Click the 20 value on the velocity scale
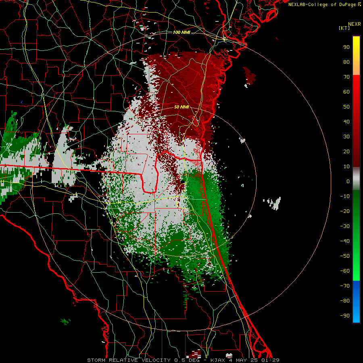 [x=346, y=152]
